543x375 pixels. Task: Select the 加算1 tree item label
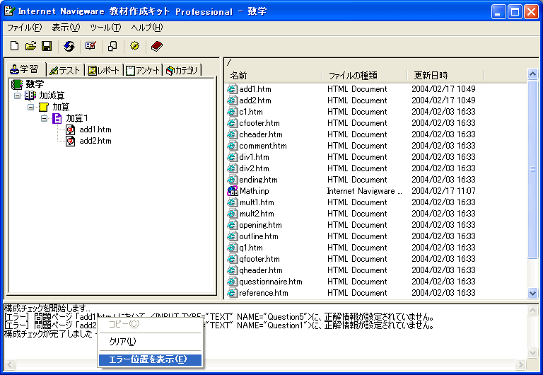(77, 118)
